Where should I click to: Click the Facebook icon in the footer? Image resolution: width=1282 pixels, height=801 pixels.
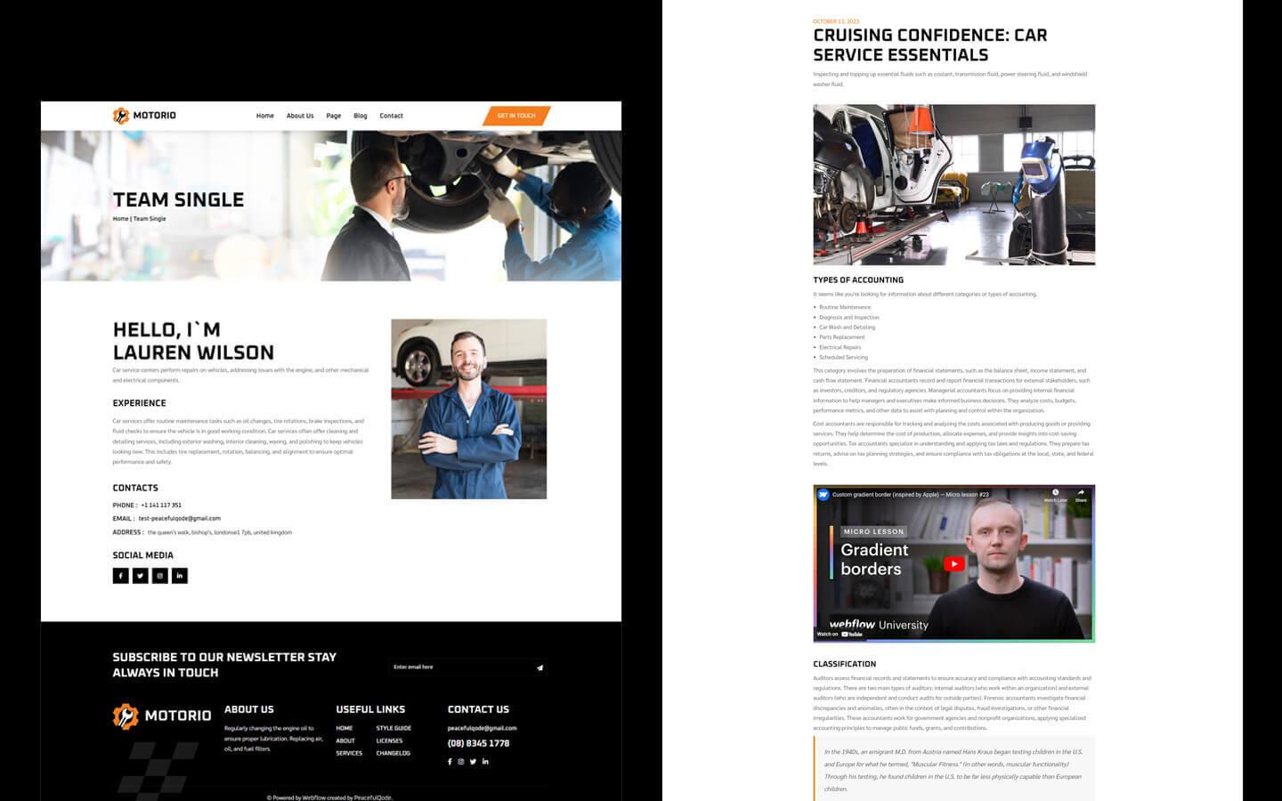point(450,761)
